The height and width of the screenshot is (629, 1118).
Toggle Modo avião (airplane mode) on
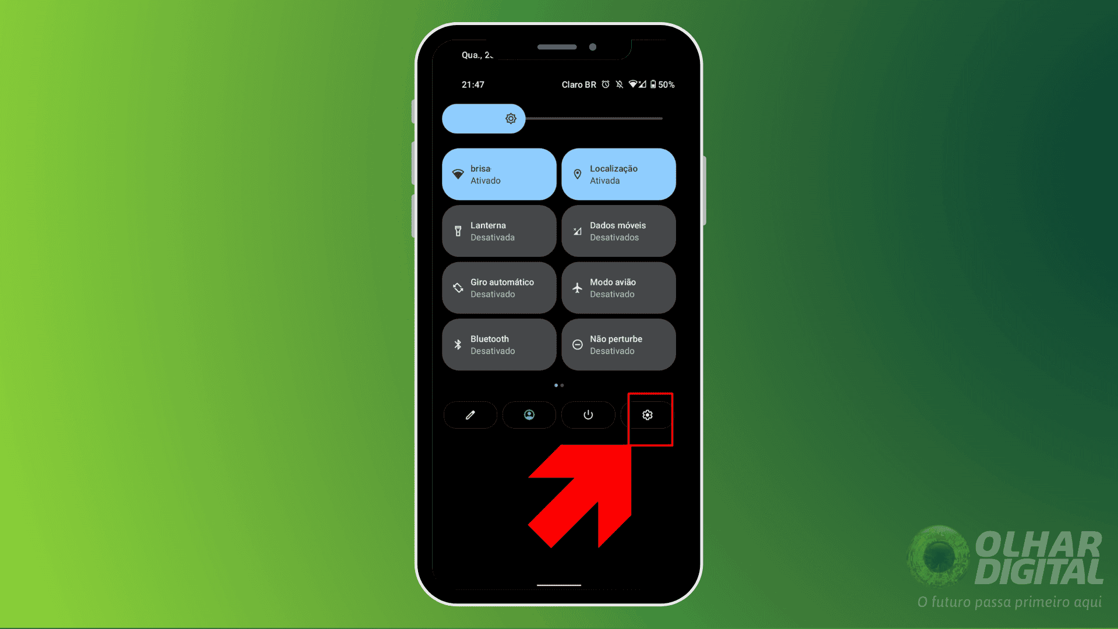[x=618, y=287]
